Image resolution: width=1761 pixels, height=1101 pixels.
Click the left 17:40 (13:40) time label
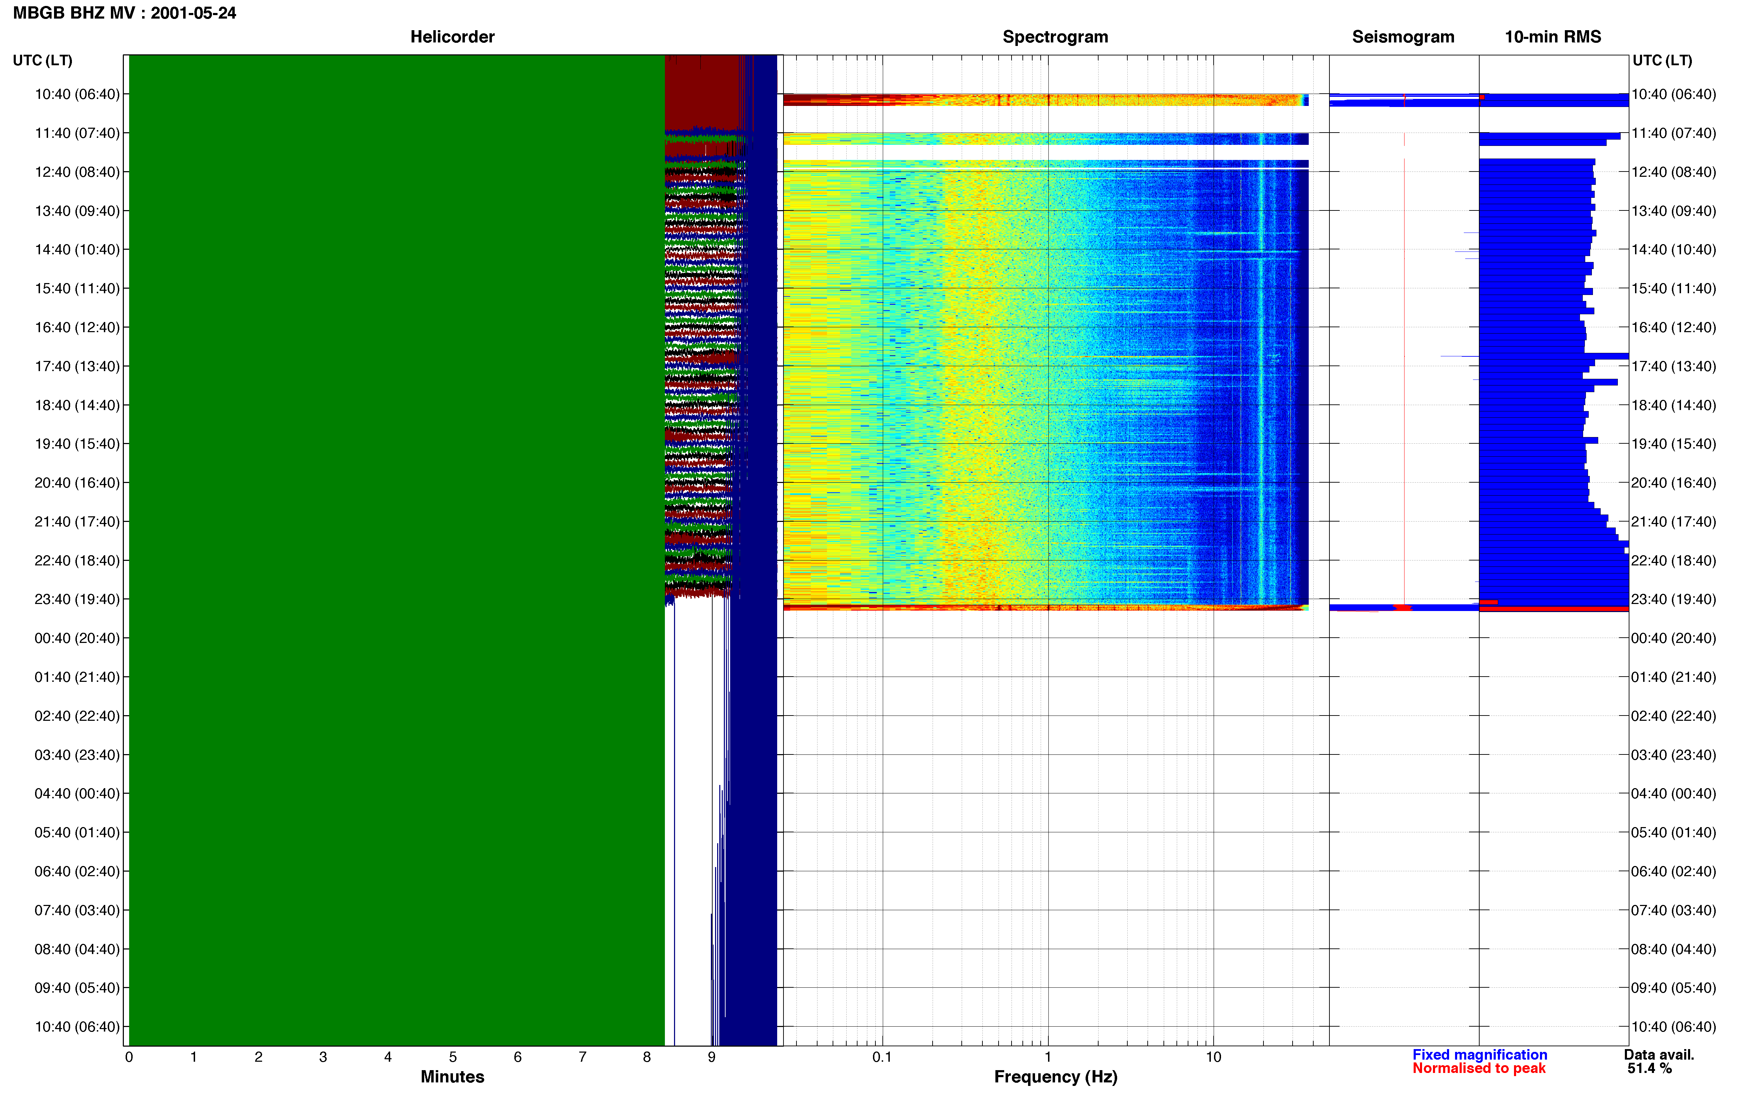(77, 365)
